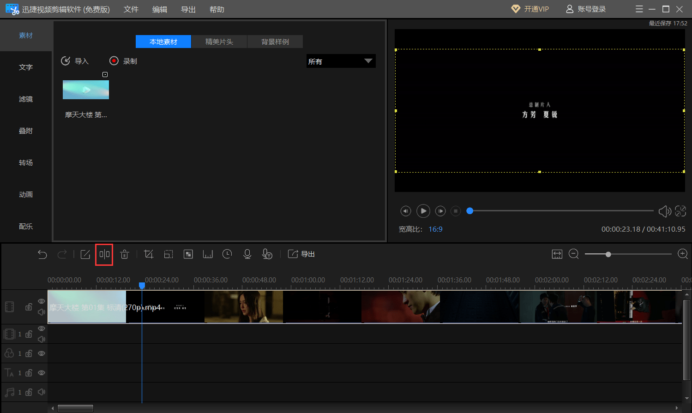This screenshot has width=692, height=413.
Task: Open the 动画 sidebar section
Action: (26, 195)
